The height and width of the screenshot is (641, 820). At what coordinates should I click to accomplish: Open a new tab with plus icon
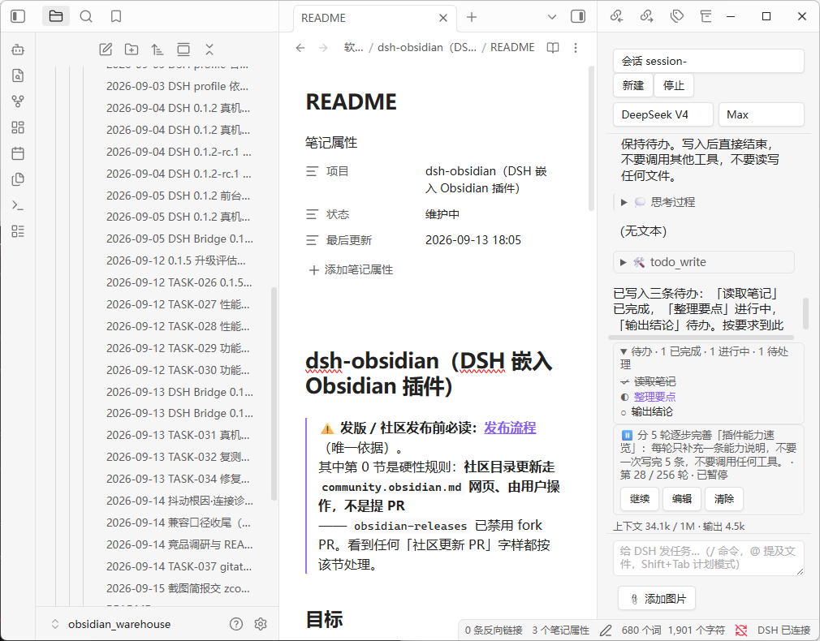coord(472,17)
